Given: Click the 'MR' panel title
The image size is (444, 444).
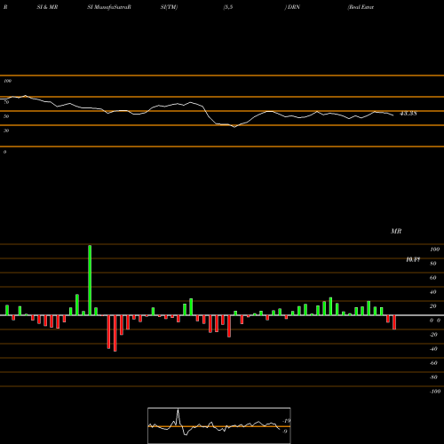Looking at the screenshot, I should (396, 231).
